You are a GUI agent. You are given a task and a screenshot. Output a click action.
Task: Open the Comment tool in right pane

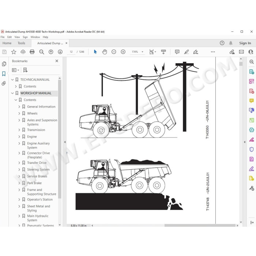[x=252, y=101]
